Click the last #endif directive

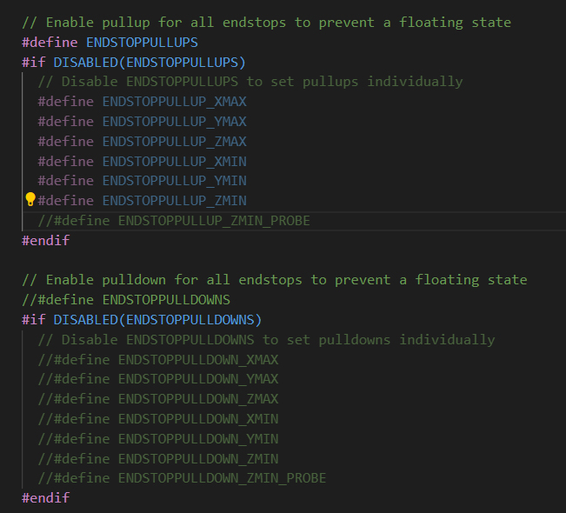(x=45, y=498)
